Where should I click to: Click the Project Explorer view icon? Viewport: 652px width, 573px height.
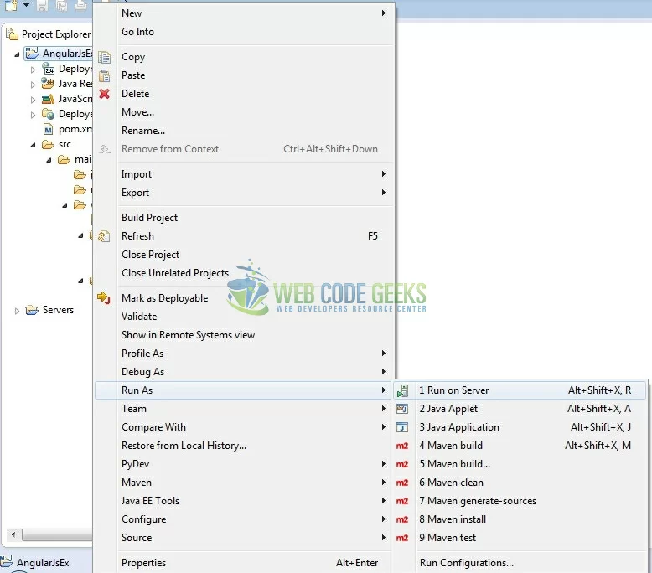(13, 34)
